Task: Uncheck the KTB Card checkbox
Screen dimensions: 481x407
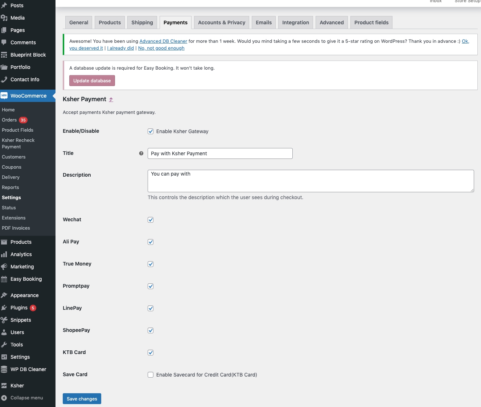Action: pos(151,353)
